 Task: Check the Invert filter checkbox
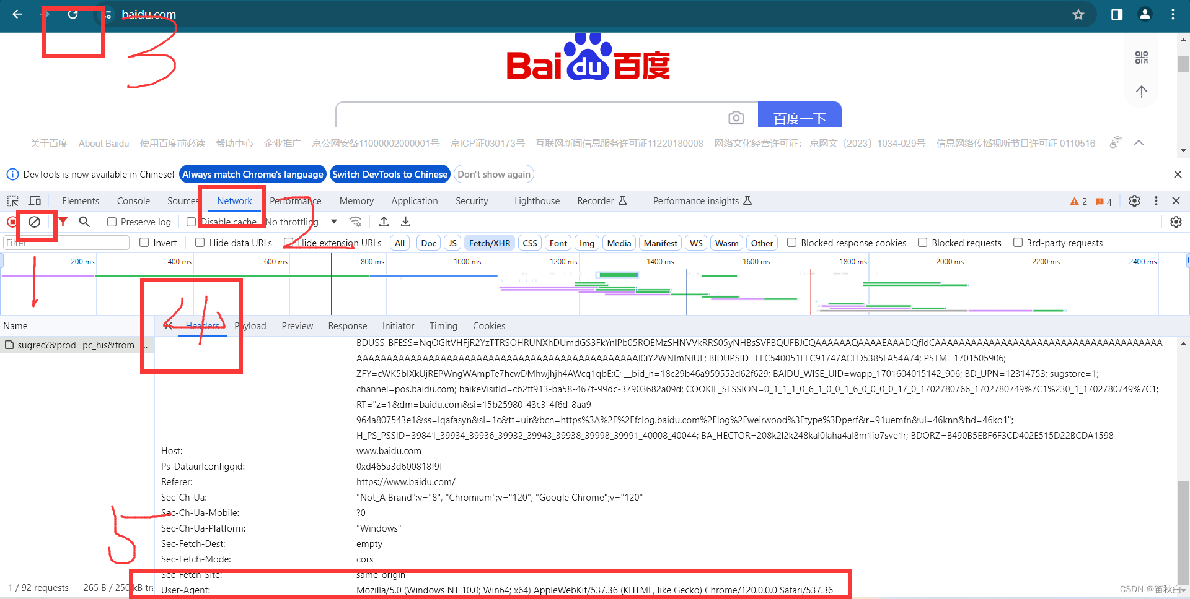144,243
